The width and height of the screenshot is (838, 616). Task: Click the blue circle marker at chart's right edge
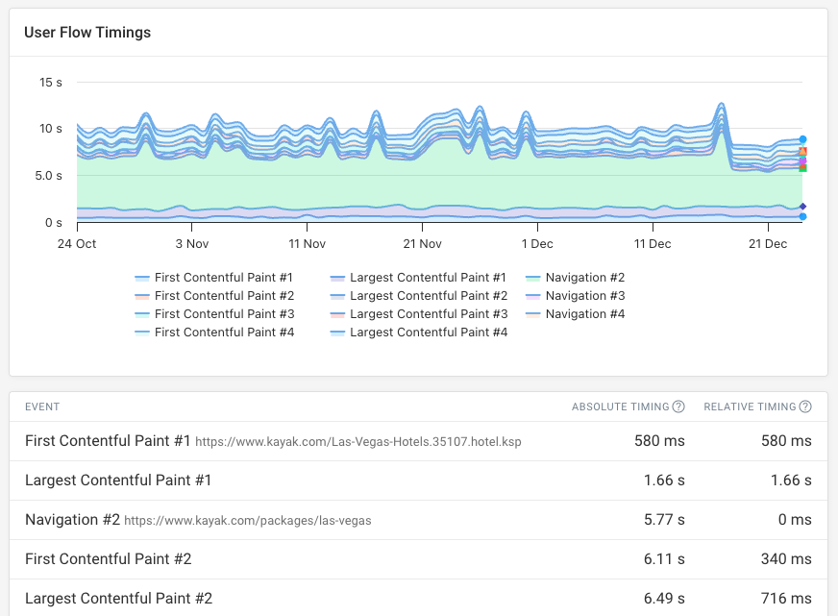[802, 139]
